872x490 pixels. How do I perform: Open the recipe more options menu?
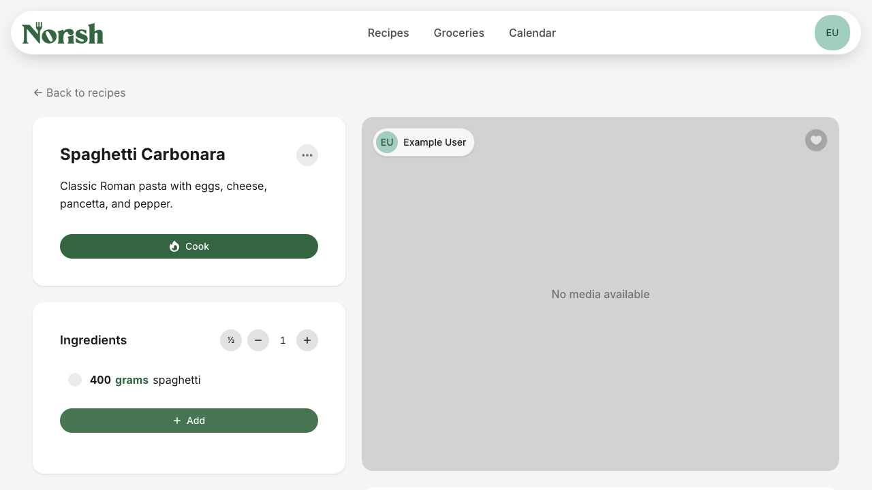[x=307, y=155]
